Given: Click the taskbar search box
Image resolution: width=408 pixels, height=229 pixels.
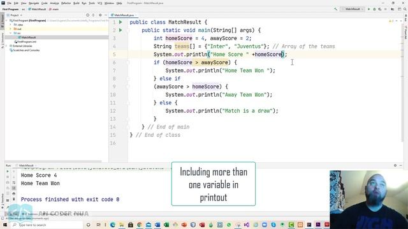Looking at the screenshot, I should click(x=47, y=225).
